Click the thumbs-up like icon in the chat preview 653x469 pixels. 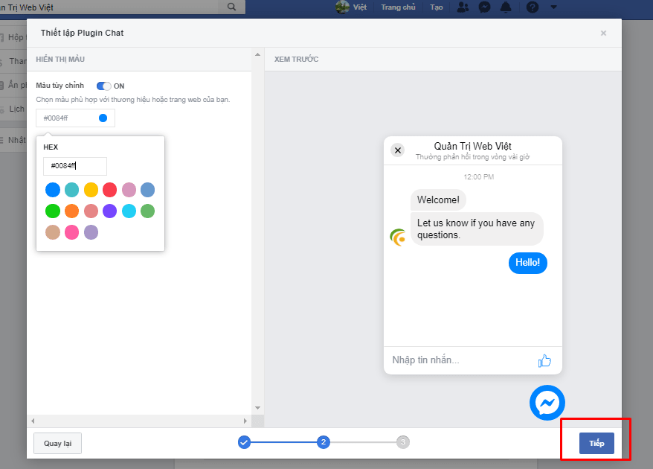[544, 360]
